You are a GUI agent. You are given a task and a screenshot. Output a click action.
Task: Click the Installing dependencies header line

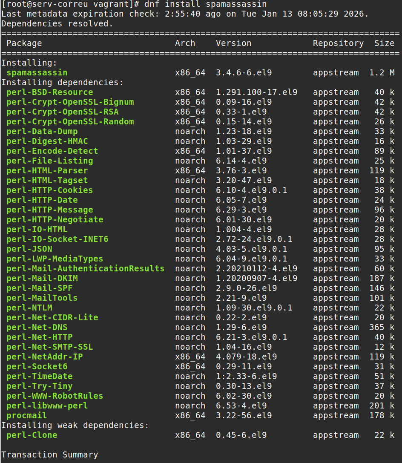(53, 82)
